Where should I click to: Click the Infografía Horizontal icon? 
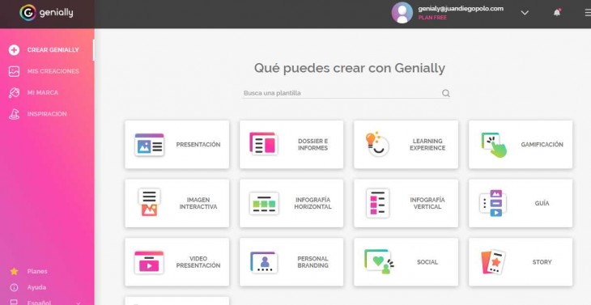click(264, 204)
